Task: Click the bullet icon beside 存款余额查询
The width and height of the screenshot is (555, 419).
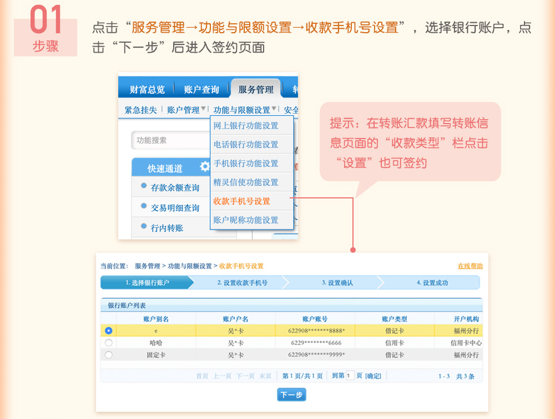Action: [144, 185]
